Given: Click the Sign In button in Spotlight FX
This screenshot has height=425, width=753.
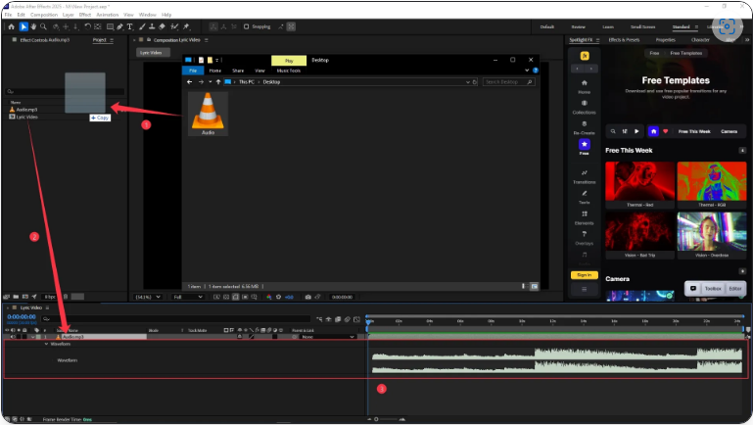Looking at the screenshot, I should [x=584, y=275].
